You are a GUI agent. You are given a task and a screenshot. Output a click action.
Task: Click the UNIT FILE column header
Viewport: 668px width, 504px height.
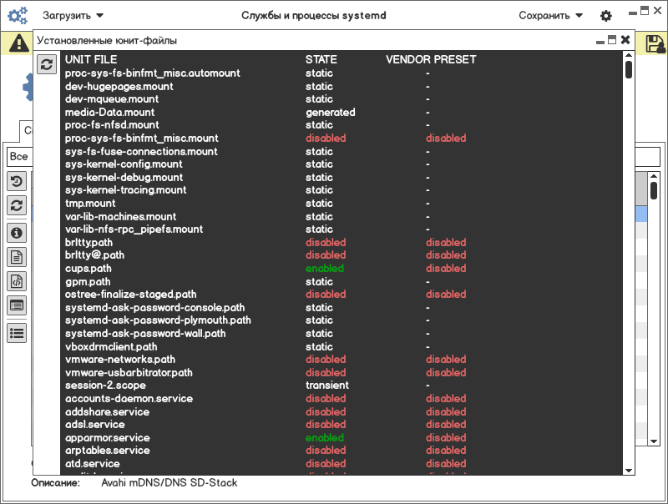(91, 59)
